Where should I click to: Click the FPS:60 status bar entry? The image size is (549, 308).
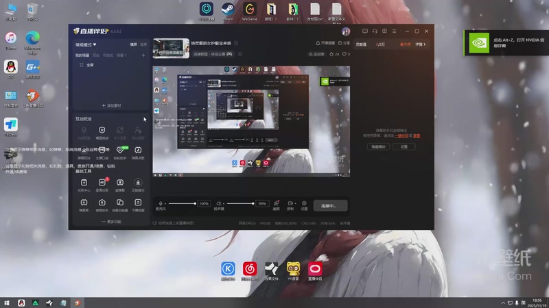(x=265, y=223)
